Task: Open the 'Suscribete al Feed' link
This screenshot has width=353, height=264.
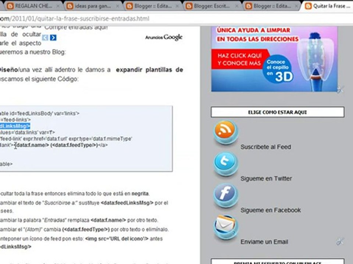Action: click(x=265, y=147)
